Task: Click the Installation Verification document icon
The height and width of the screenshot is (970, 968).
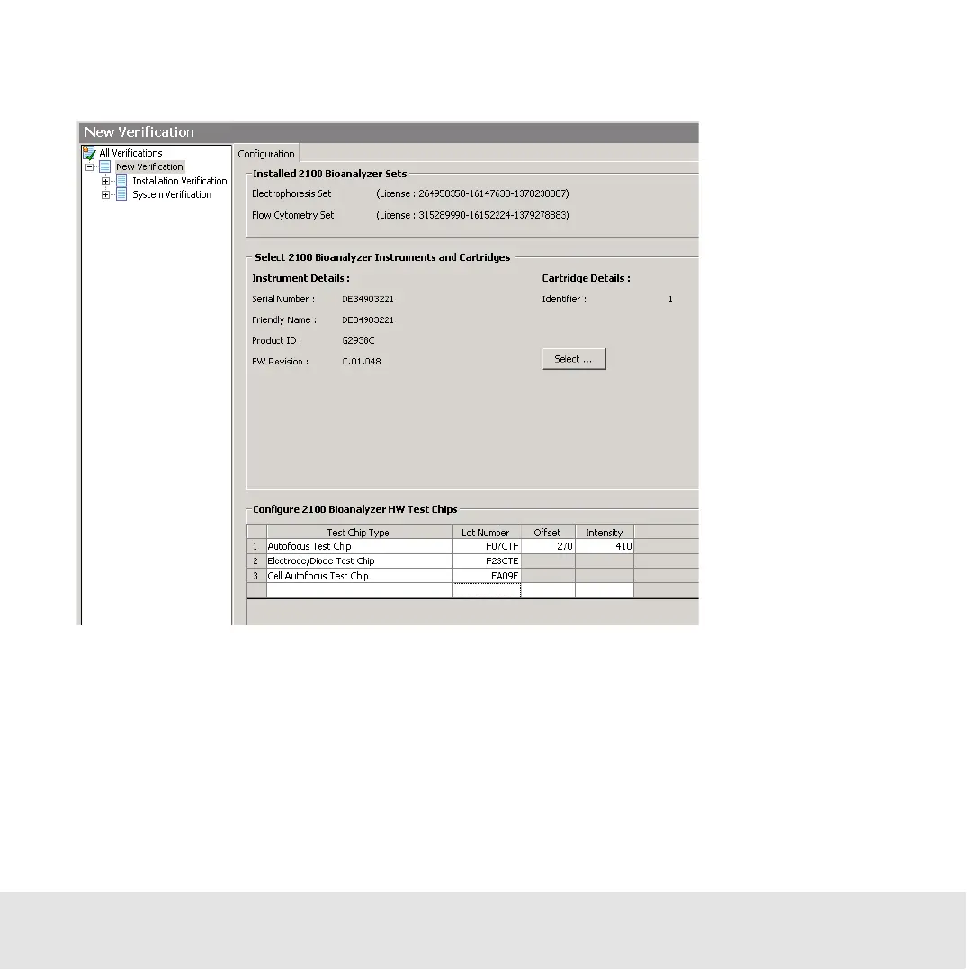Action: coord(121,181)
